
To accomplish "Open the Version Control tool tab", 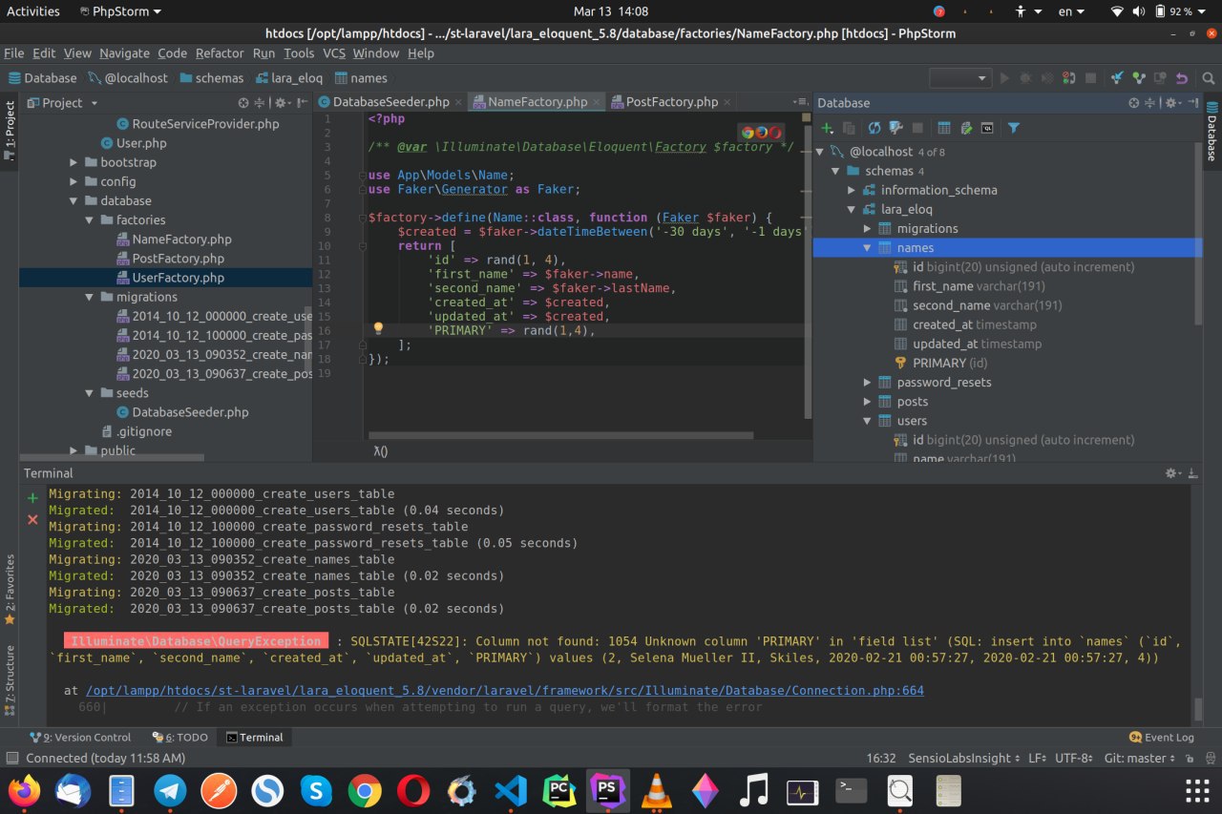I will [x=80, y=737].
